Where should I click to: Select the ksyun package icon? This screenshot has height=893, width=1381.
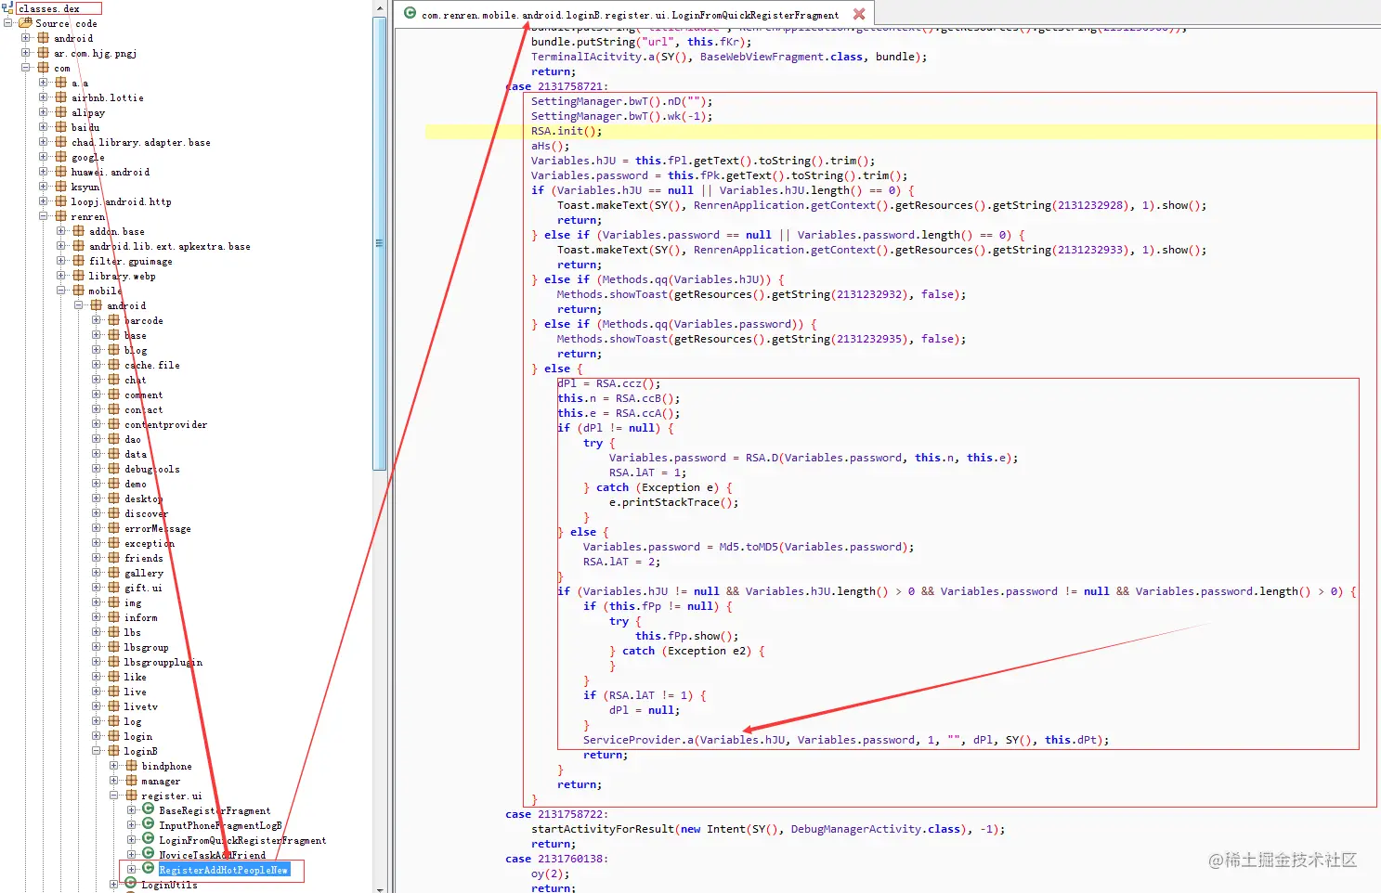coord(61,187)
